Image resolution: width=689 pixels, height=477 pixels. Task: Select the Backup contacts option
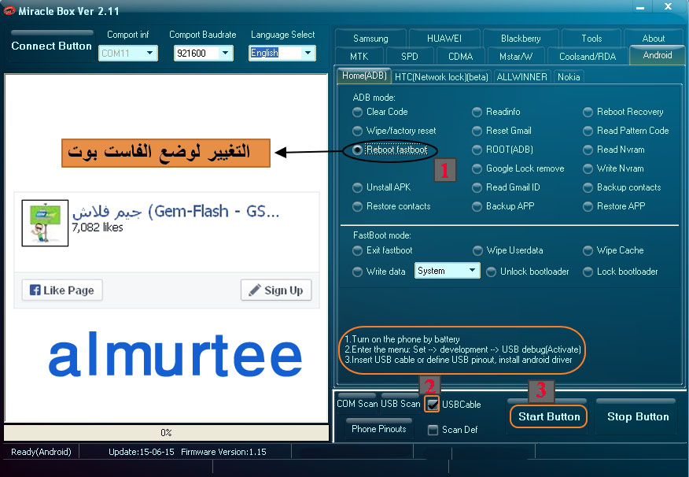(588, 187)
